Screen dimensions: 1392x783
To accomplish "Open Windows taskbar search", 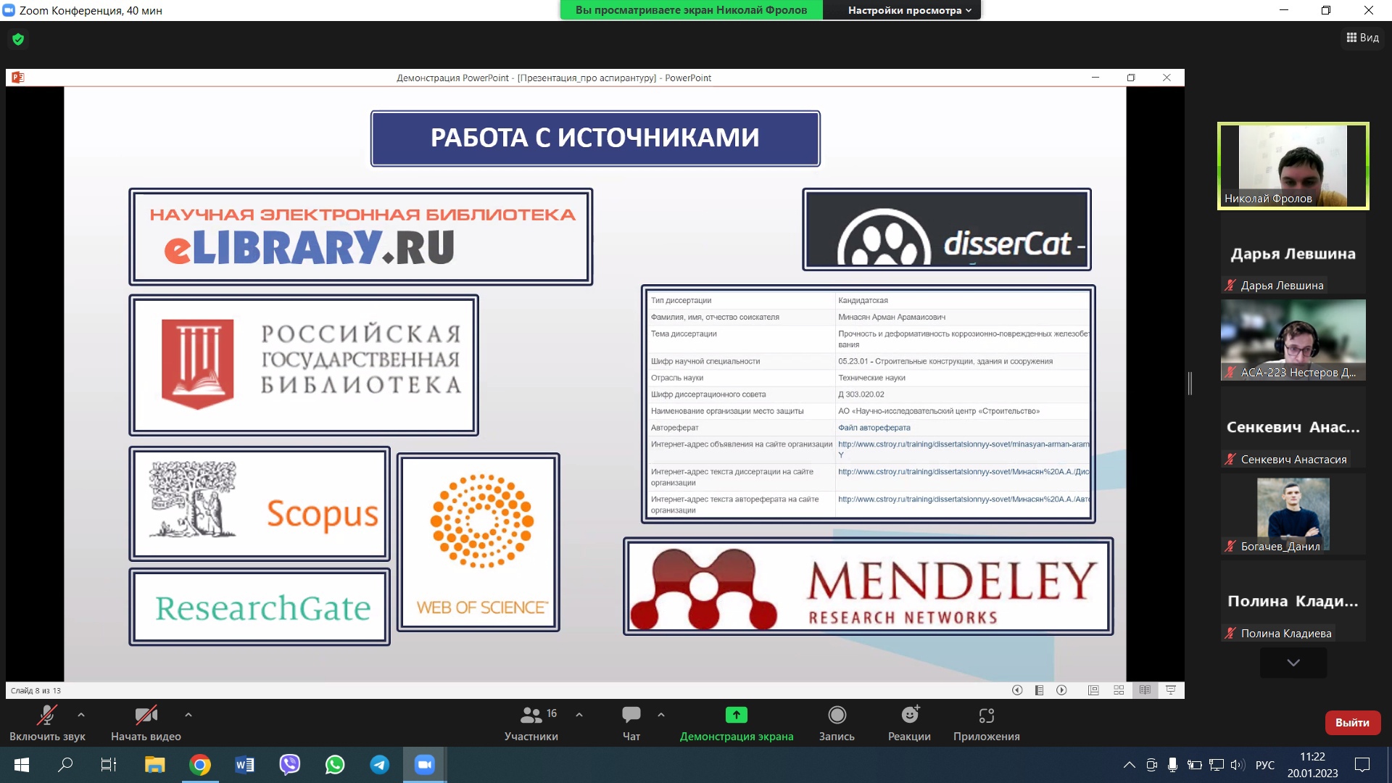I will (65, 765).
